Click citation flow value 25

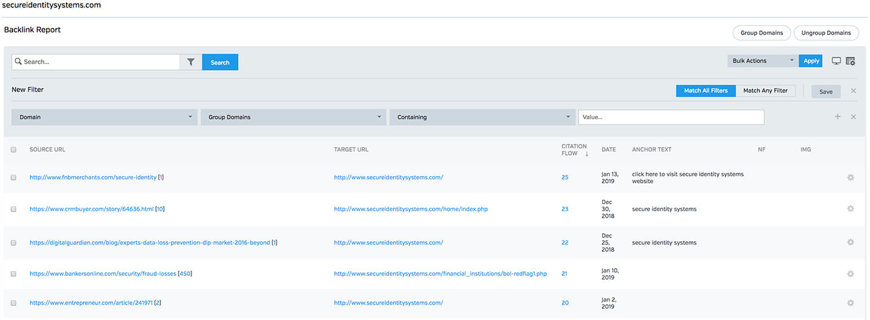click(565, 177)
